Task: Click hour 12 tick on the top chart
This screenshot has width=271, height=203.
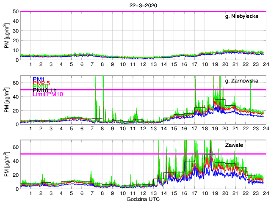Action: coord(143,64)
